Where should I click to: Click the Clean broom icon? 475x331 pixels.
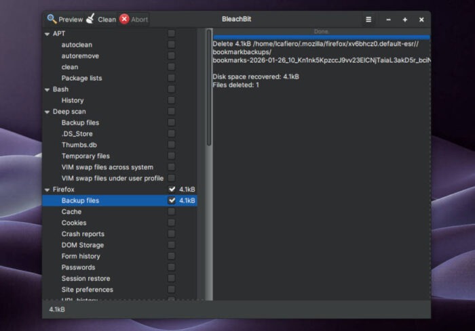(x=90, y=19)
